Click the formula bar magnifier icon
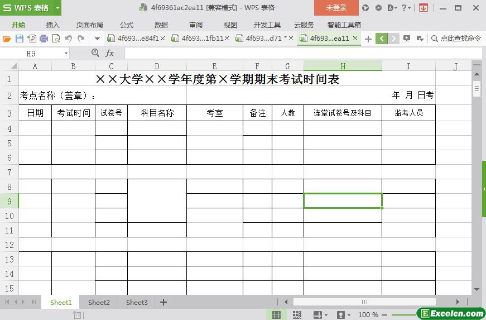 pyautogui.click(x=95, y=53)
